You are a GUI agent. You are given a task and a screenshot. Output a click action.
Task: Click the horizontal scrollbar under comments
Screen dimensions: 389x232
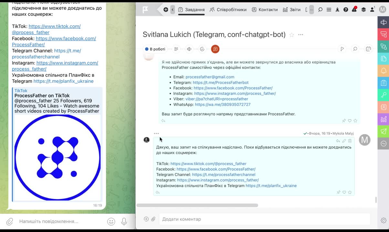tap(197, 205)
